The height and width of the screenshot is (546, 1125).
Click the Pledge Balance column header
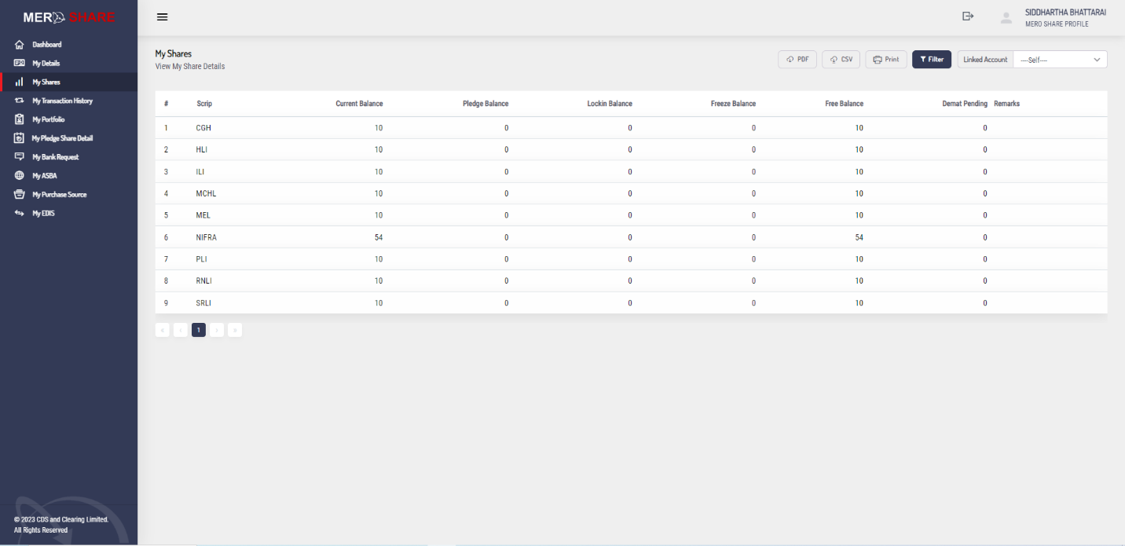tap(486, 104)
